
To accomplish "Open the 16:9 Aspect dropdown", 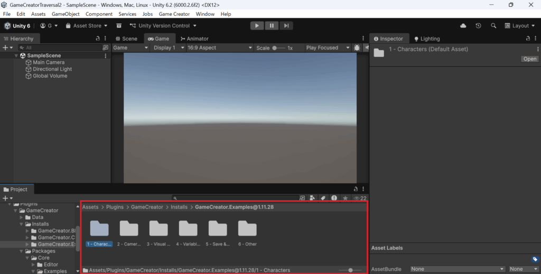I will pos(219,48).
